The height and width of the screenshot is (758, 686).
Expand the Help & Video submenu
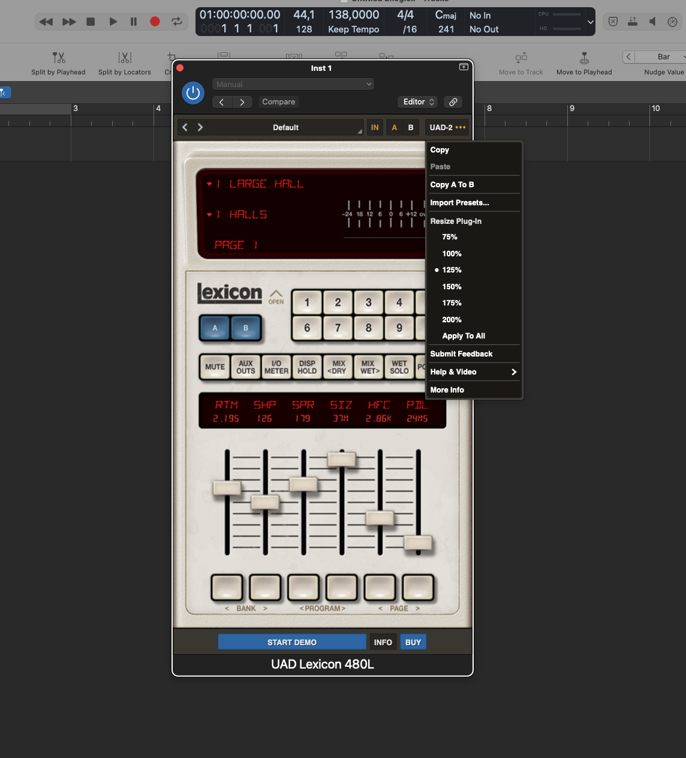tap(474, 372)
